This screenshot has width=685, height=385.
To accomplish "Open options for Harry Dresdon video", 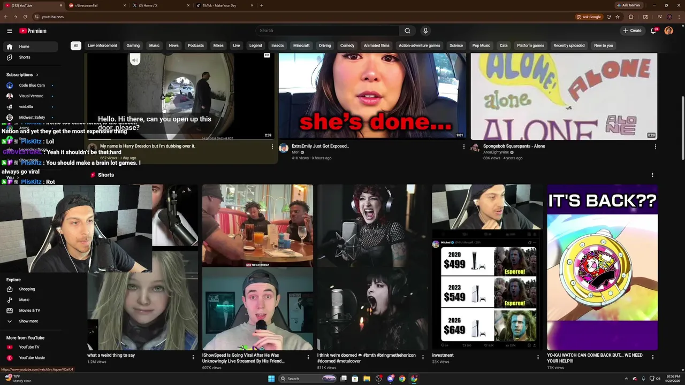I will 272,147.
